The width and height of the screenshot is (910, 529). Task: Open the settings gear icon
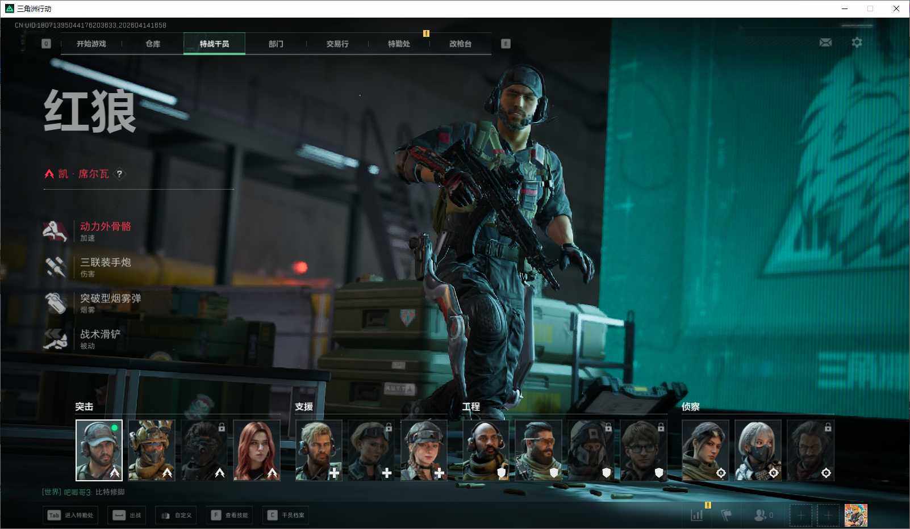(x=857, y=43)
